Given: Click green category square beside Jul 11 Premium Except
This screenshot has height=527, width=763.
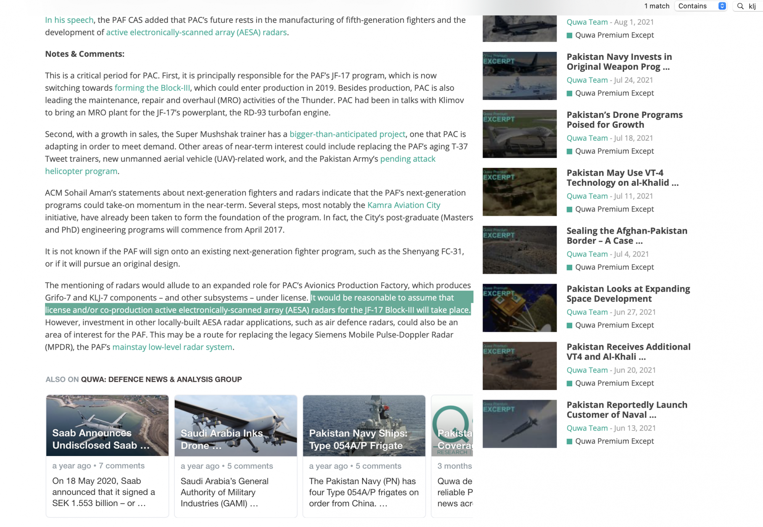Looking at the screenshot, I should coord(569,209).
